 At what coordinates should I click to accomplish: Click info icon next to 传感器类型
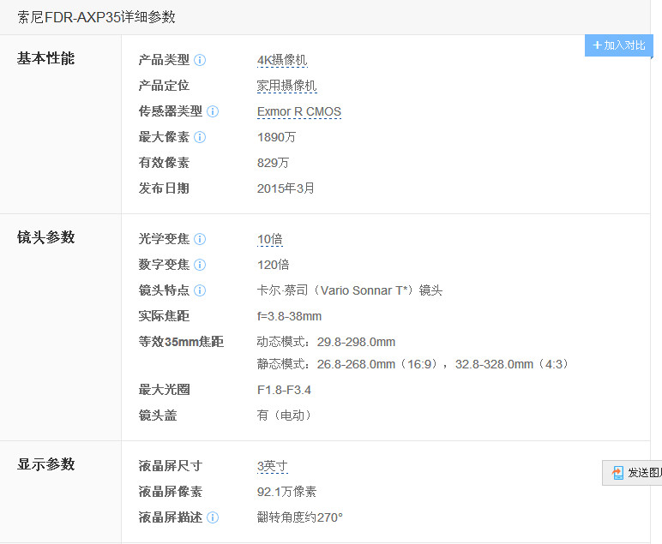pos(213,111)
